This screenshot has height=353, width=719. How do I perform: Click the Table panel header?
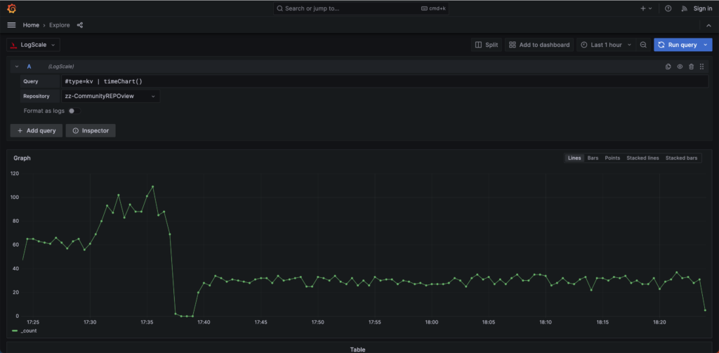tap(357, 349)
